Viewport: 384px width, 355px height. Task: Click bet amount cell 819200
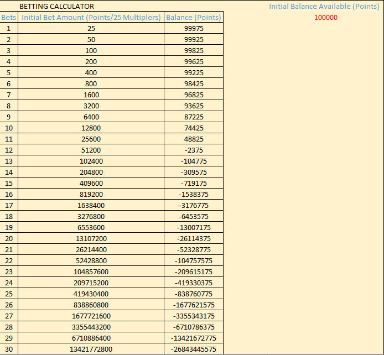[x=91, y=194]
